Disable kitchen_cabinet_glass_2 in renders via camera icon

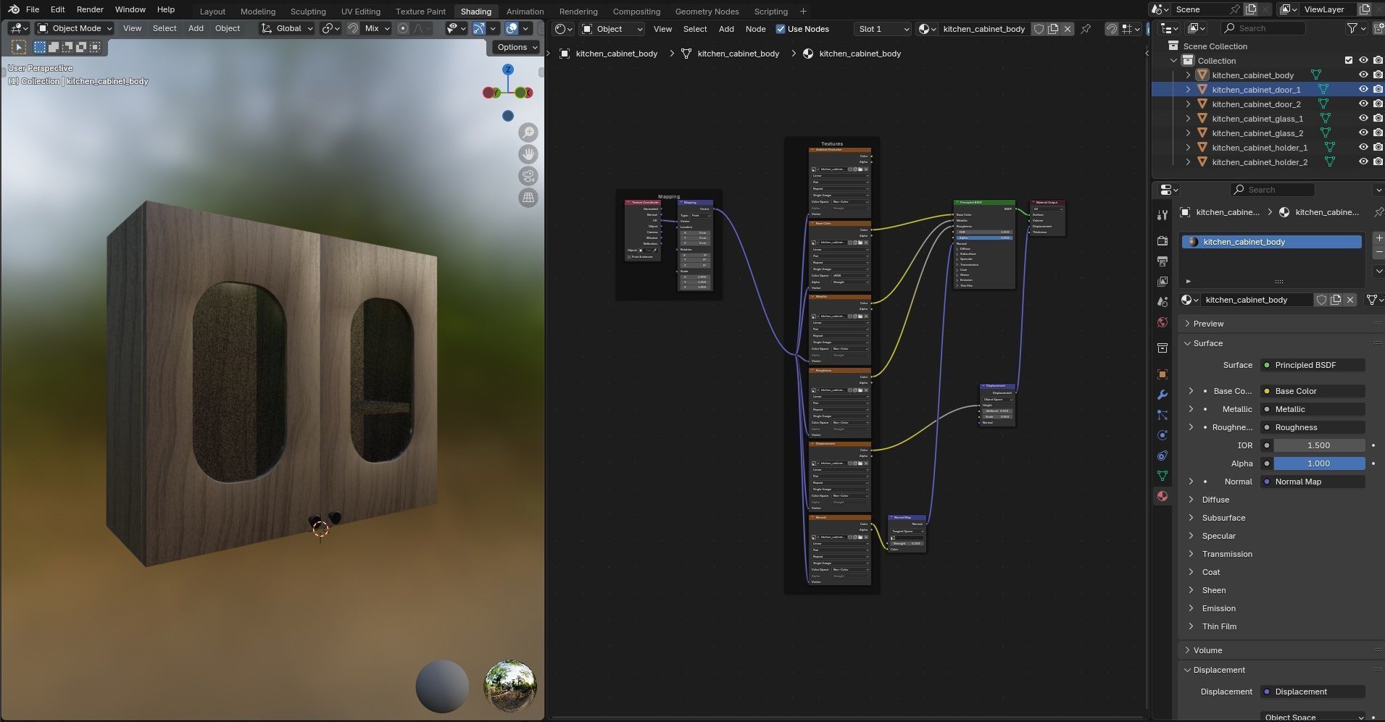1378,133
